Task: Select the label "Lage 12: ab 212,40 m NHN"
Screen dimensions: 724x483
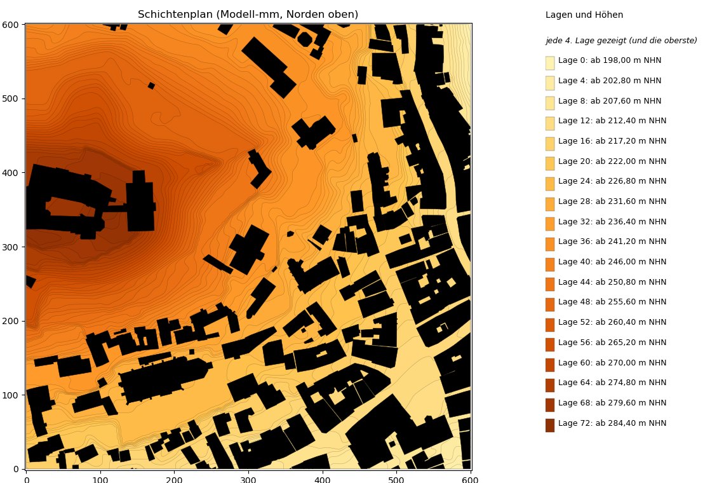Action: click(x=612, y=121)
